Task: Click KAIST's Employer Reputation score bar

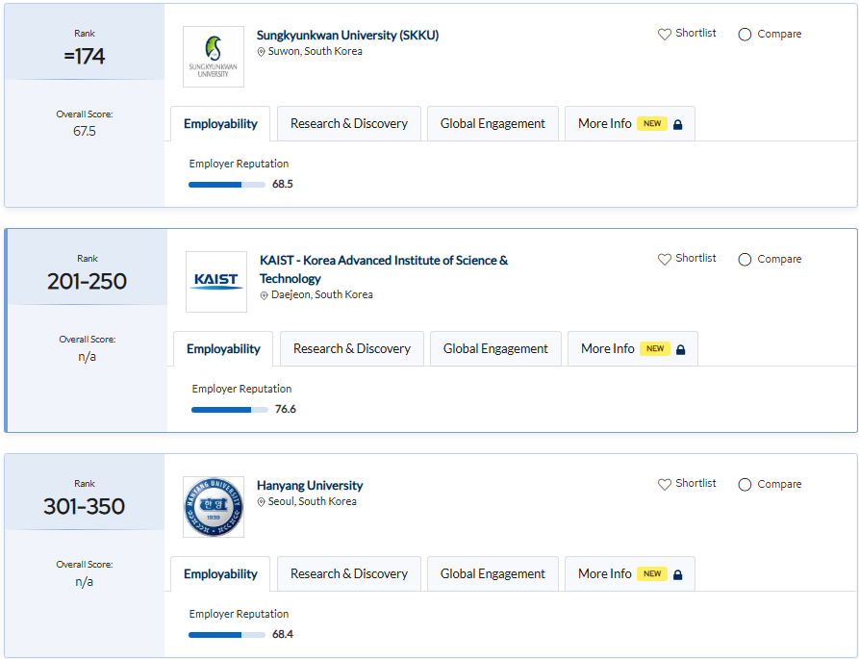Action: (x=230, y=410)
